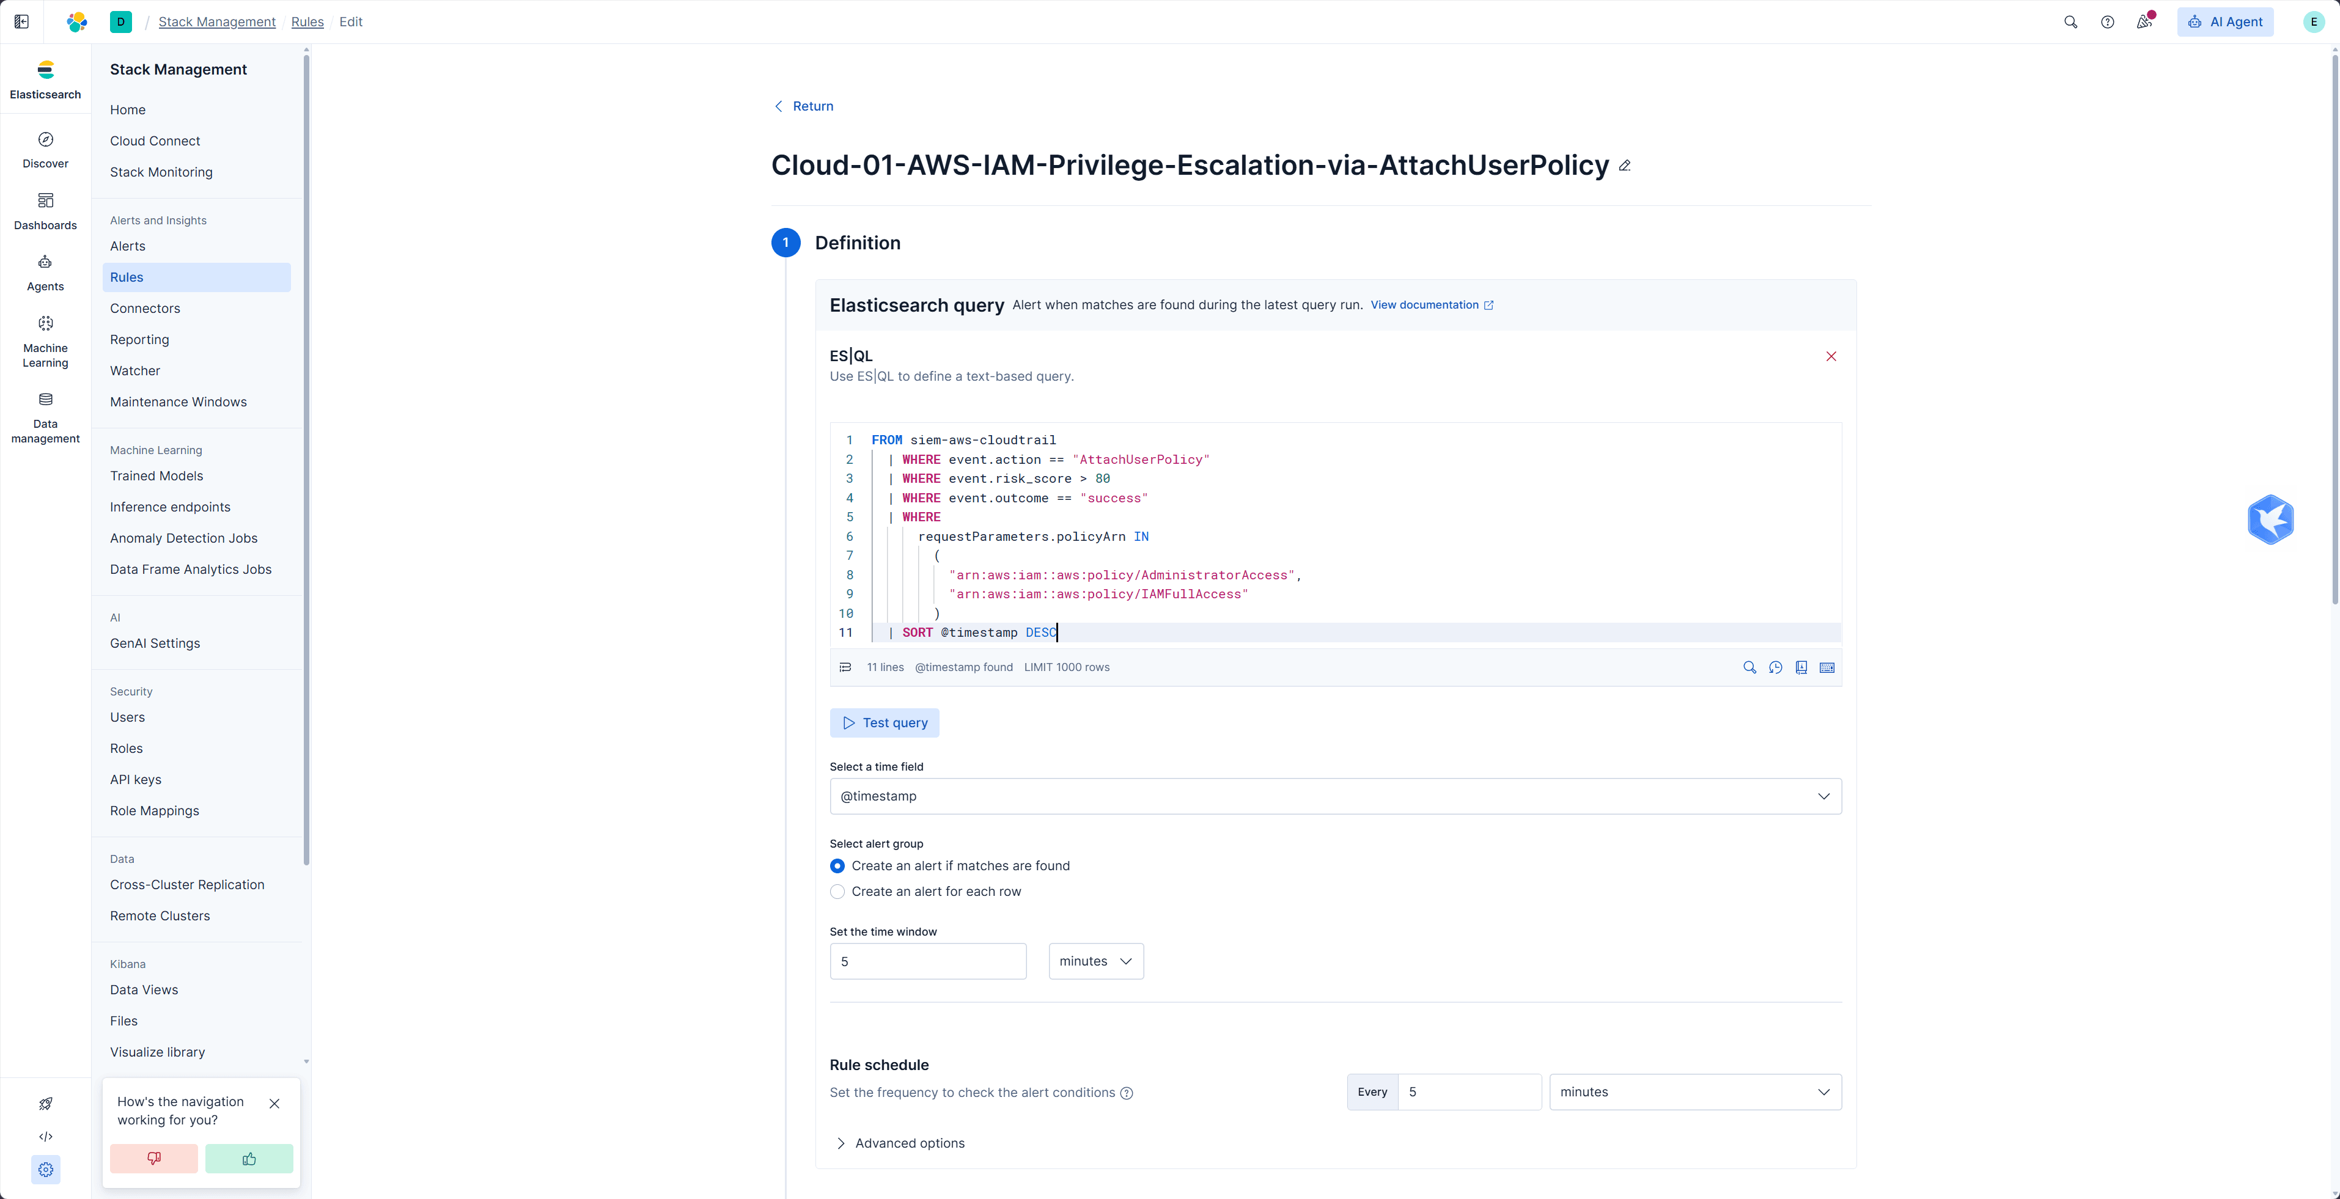Click thumbs up feedback button
The height and width of the screenshot is (1199, 2340).
click(x=249, y=1158)
